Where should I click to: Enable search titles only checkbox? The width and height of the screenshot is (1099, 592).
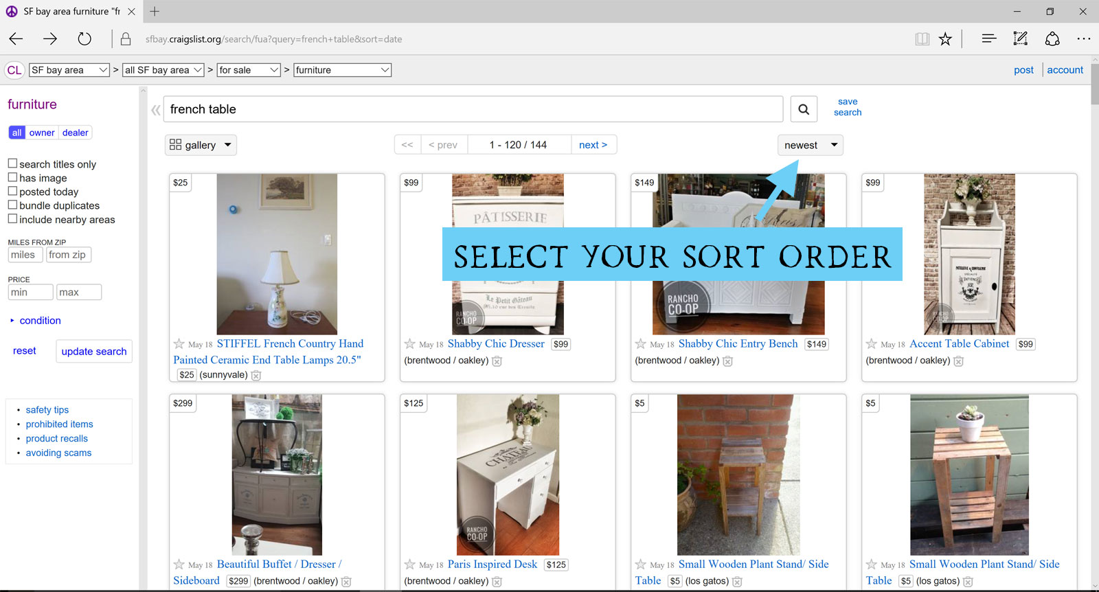coord(12,163)
